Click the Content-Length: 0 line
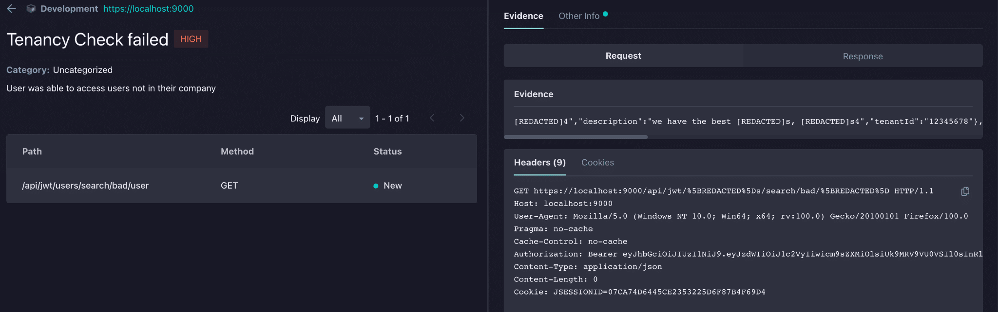Image resolution: width=998 pixels, height=312 pixels. [x=556, y=279]
